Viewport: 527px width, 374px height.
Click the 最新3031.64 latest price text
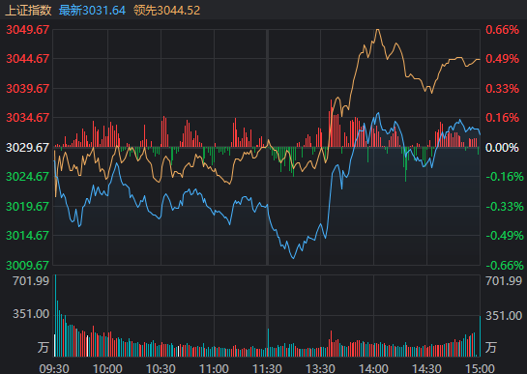click(92, 10)
